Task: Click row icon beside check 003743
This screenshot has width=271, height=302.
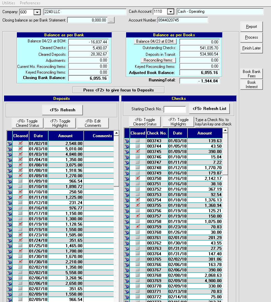Action: pos(127,141)
